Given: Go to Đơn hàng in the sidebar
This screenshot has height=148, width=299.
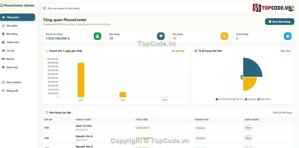Looking at the screenshot, I should click(x=18, y=34).
